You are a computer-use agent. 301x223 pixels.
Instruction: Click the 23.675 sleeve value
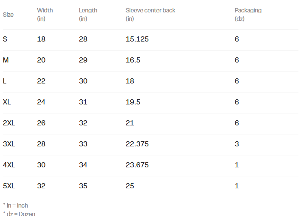137,165
